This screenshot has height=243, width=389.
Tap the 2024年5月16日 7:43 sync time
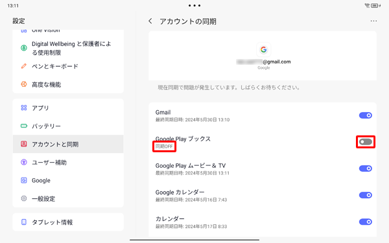click(x=206, y=200)
